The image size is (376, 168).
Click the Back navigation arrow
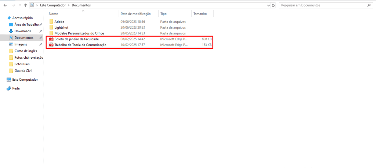click(5, 5)
